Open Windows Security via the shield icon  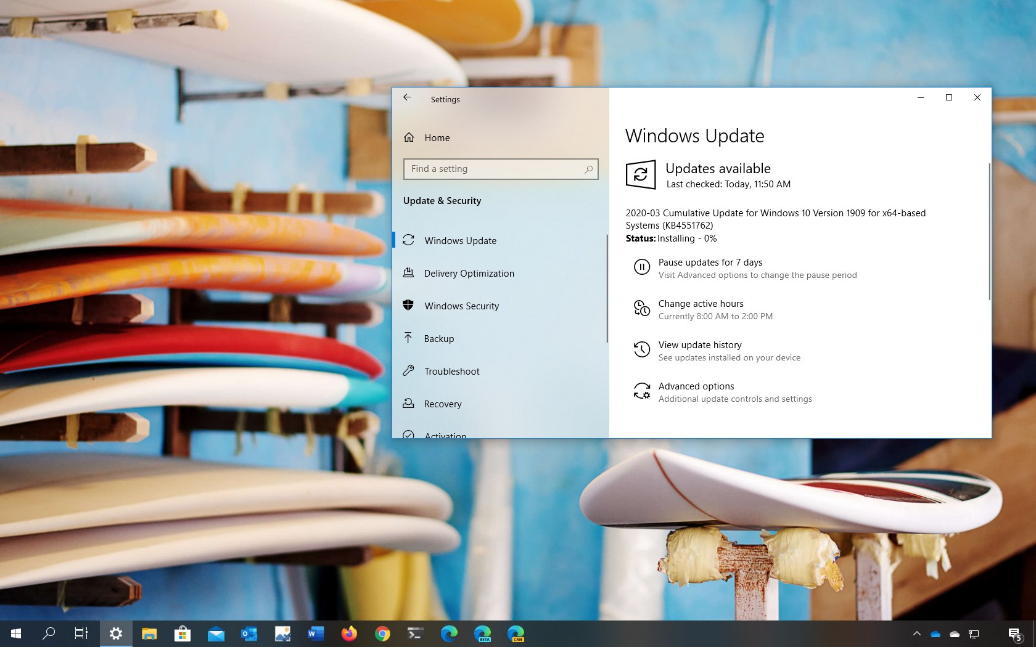pos(409,306)
